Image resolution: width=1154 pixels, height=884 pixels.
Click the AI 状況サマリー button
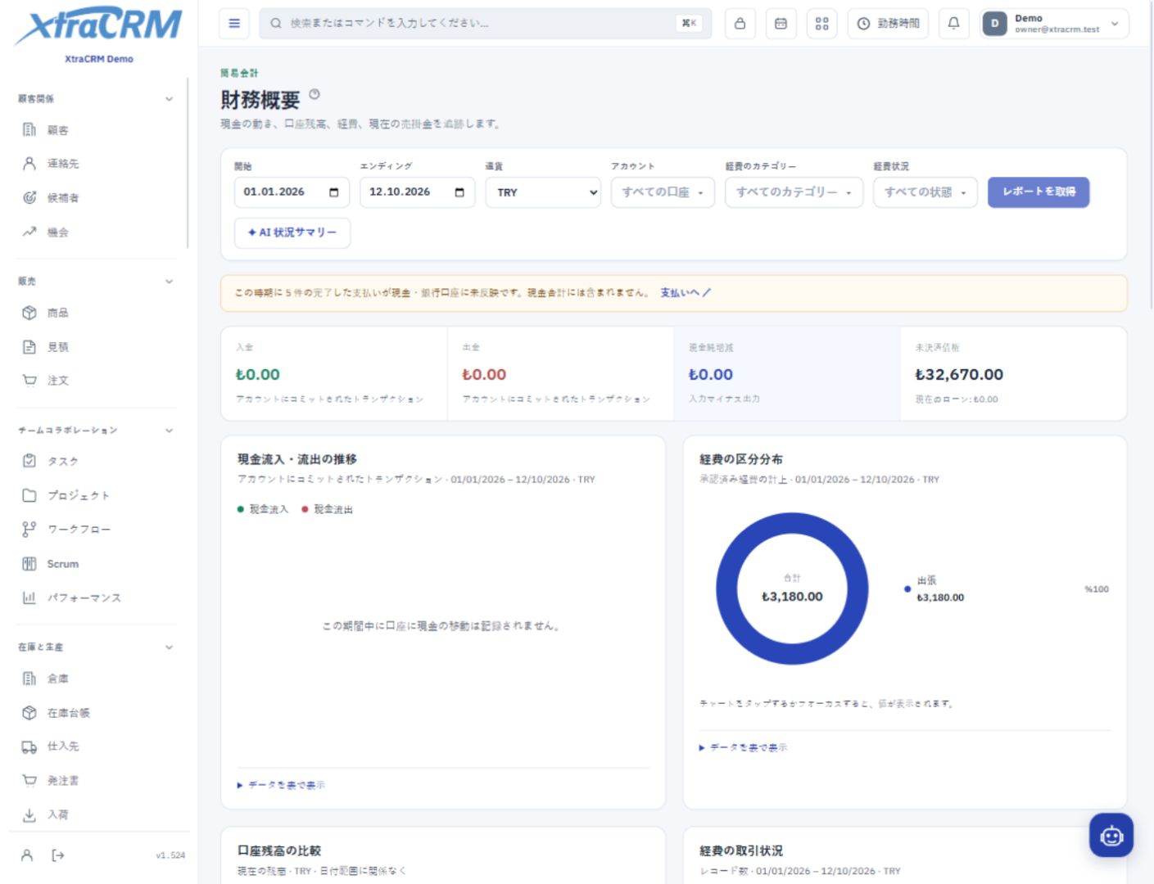[292, 232]
